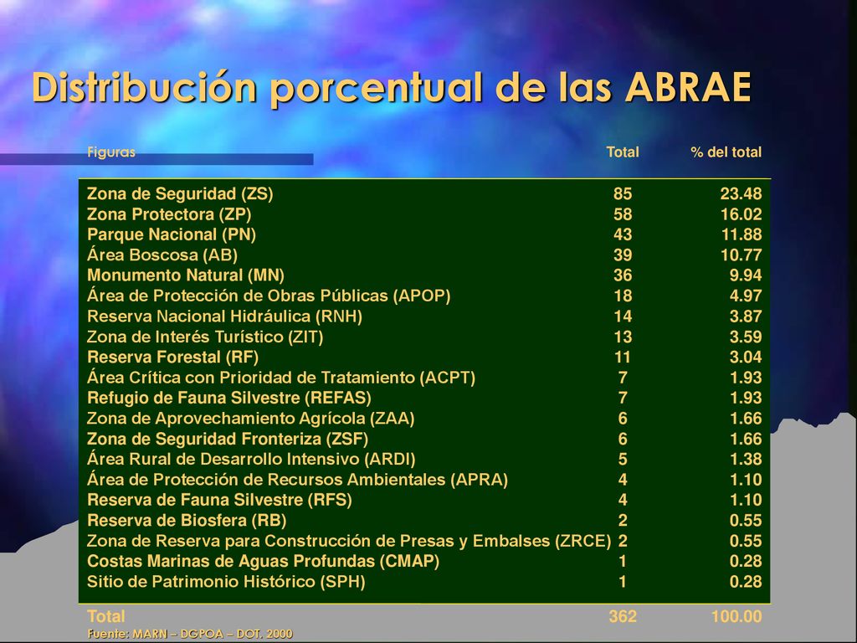Click the percentage total "100.00"
The height and width of the screenshot is (643, 857).
pyautogui.click(x=736, y=616)
